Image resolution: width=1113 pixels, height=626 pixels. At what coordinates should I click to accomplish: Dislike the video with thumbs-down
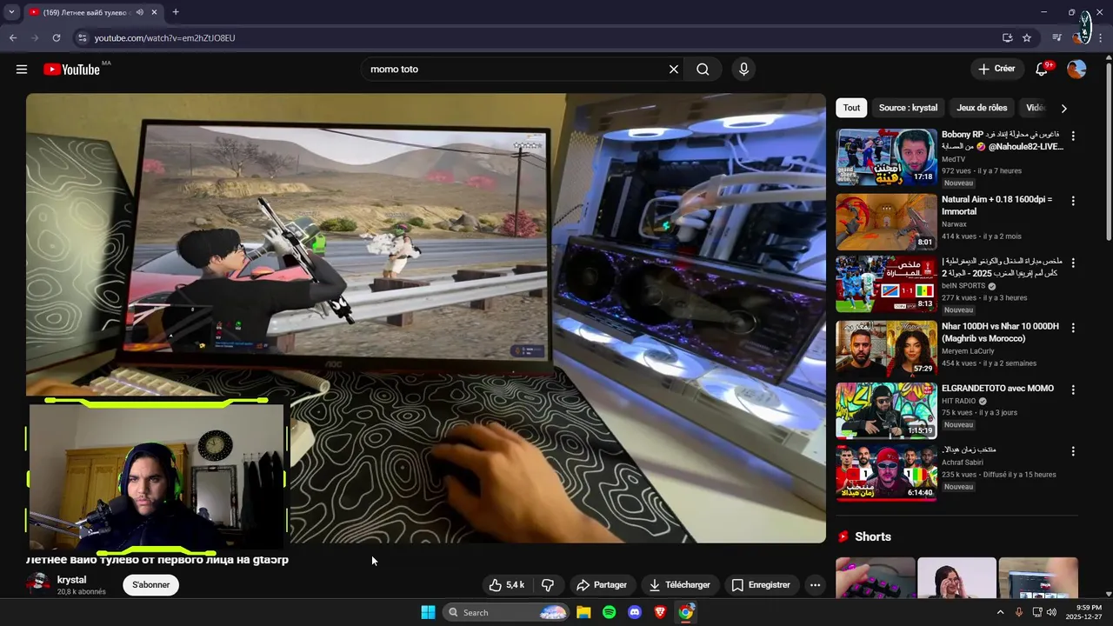point(548,585)
